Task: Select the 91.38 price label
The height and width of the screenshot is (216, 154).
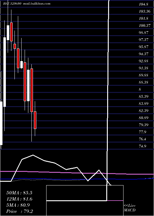Action: click(144, 68)
